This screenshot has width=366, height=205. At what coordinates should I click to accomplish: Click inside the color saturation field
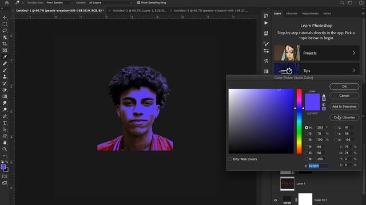coord(261,121)
